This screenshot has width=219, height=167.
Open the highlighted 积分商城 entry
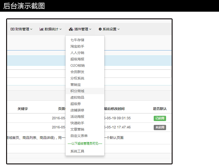[85, 91]
